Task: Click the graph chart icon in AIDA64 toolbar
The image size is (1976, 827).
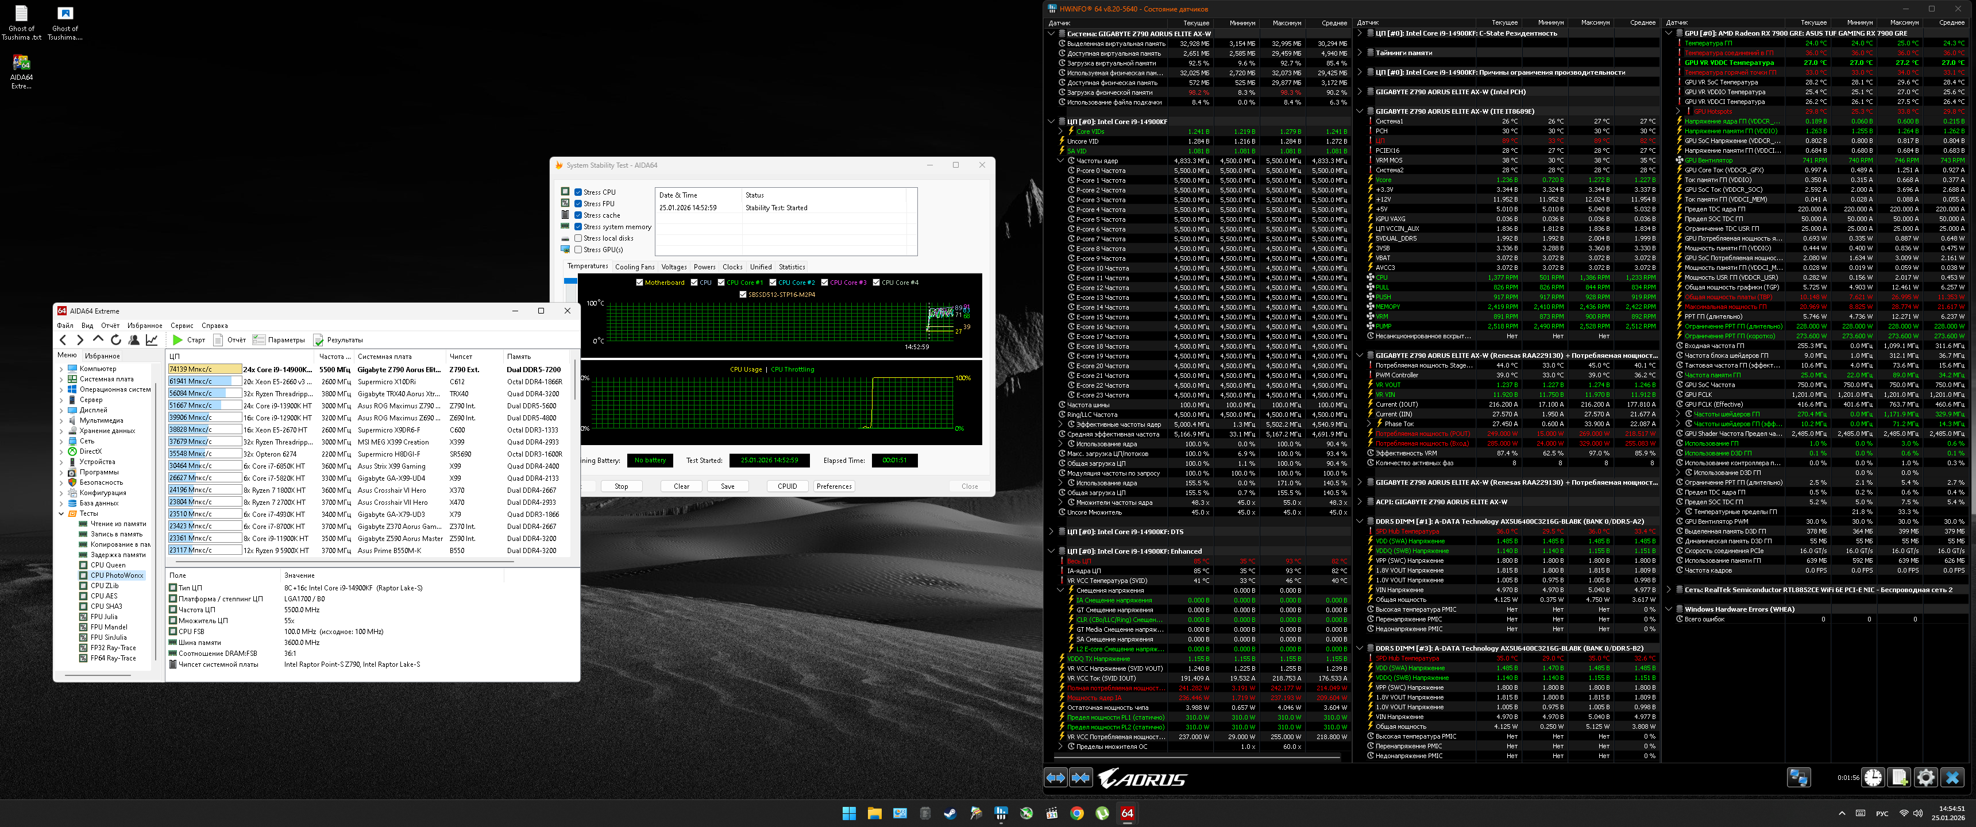Action: tap(152, 340)
